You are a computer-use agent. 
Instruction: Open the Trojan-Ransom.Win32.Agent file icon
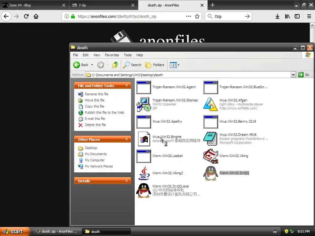(x=143, y=87)
